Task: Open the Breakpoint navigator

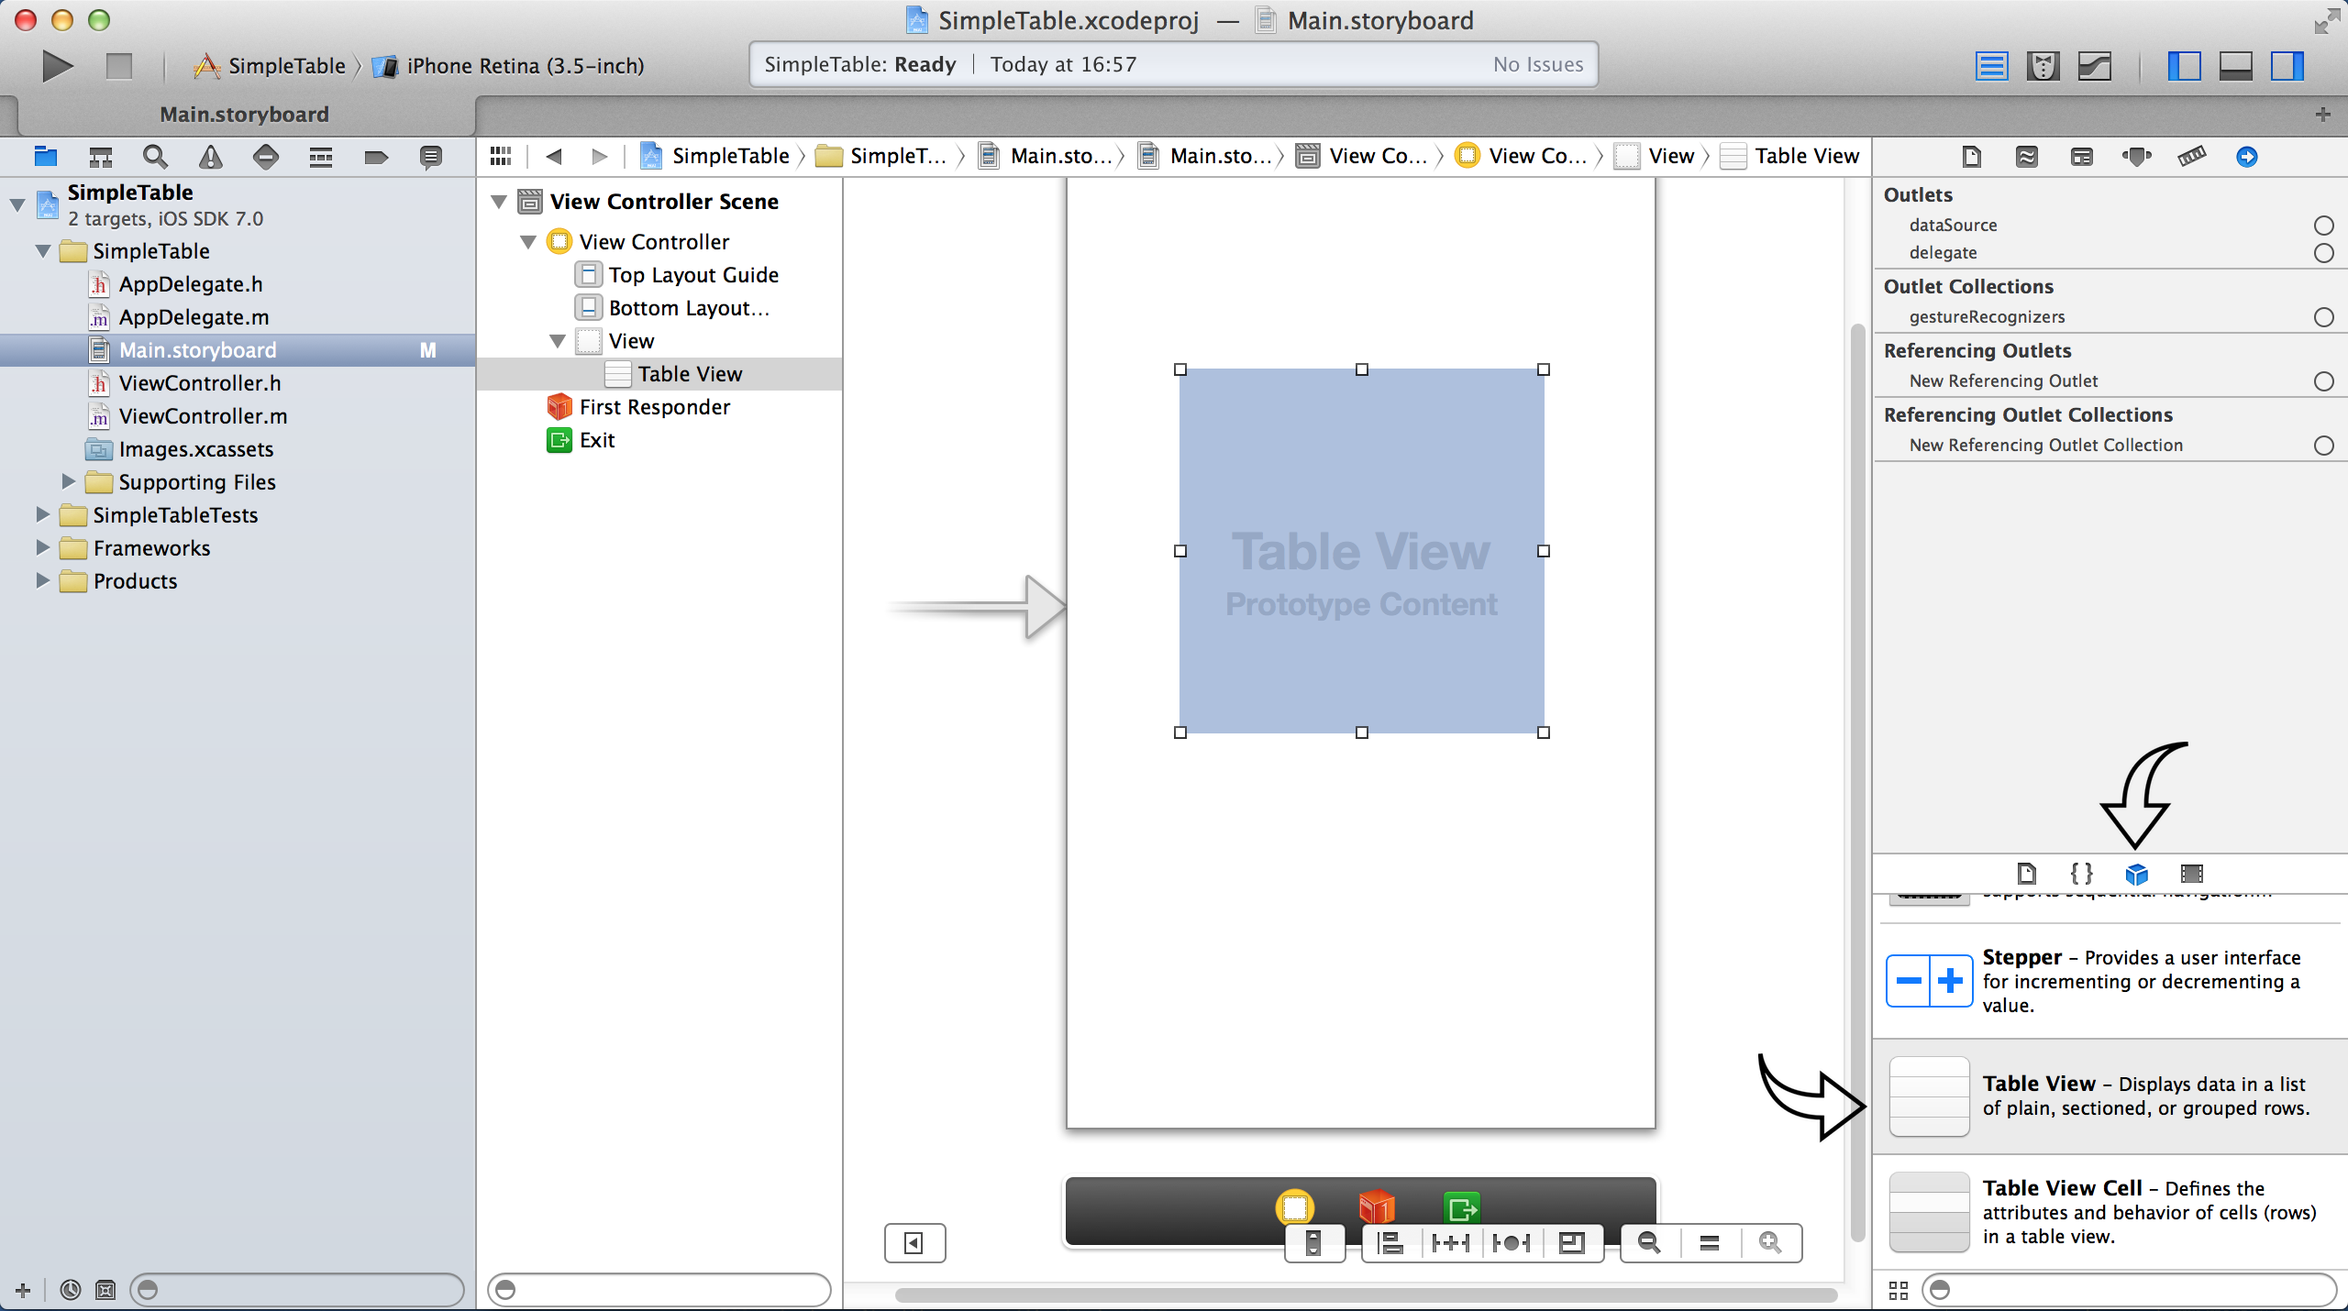Action: coord(375,157)
